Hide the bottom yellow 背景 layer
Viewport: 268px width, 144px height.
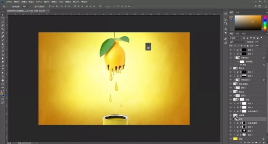click(x=231, y=139)
